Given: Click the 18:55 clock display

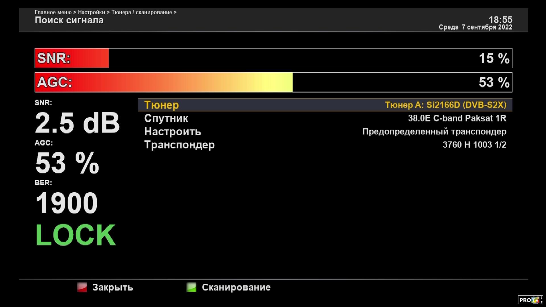Looking at the screenshot, I should tap(500, 20).
